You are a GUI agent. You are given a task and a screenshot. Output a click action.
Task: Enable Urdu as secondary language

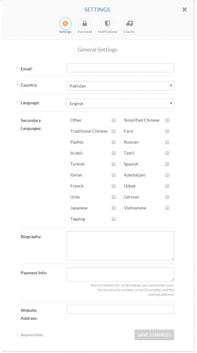click(114, 197)
